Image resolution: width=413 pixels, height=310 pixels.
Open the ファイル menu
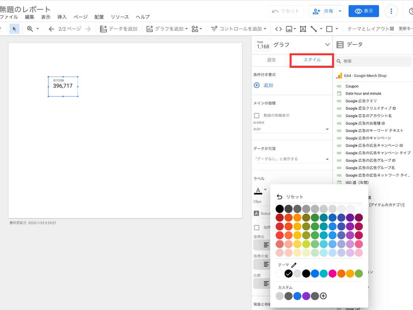(9, 17)
